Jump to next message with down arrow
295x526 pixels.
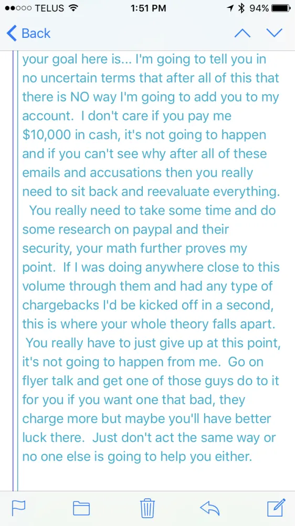coord(274,33)
